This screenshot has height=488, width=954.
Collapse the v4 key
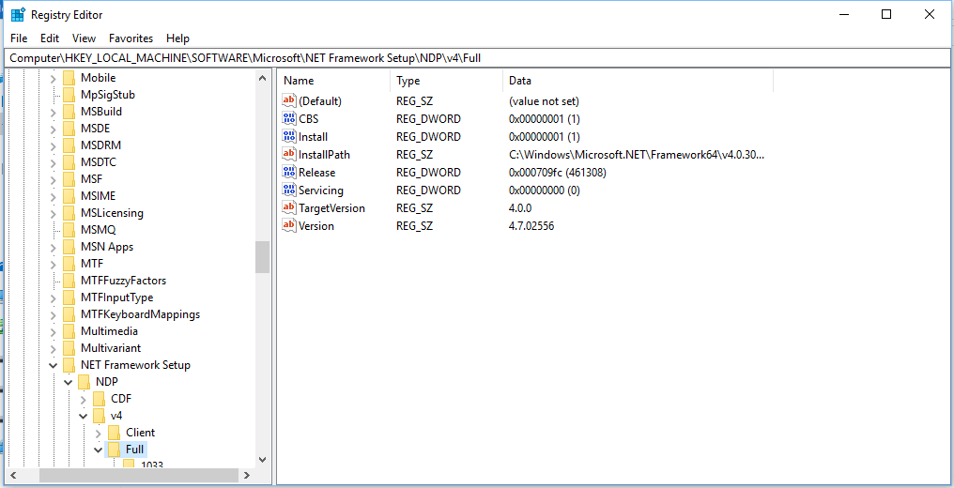[84, 417]
